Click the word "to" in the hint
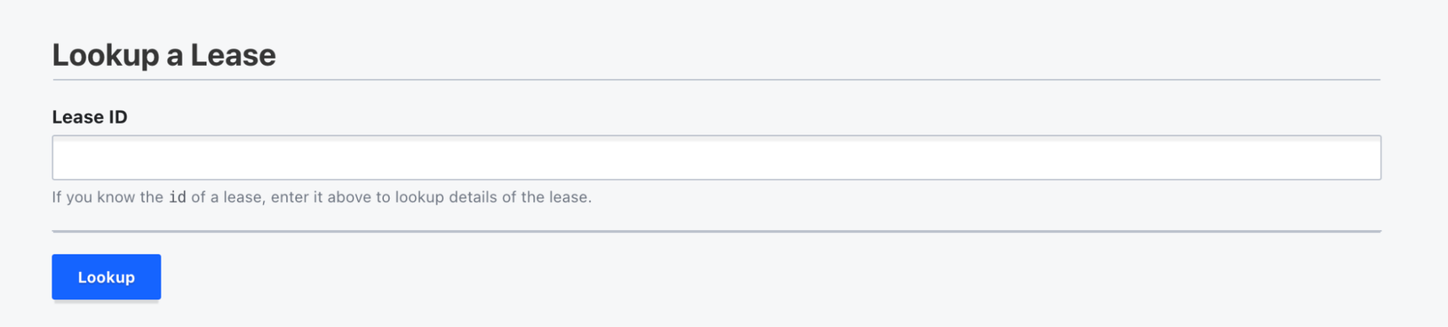The height and width of the screenshot is (327, 1448). tap(383, 197)
